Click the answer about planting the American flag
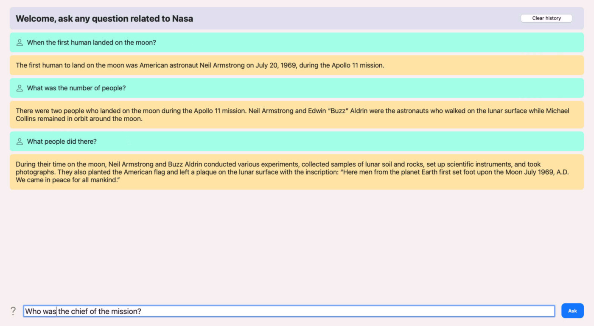 point(297,172)
